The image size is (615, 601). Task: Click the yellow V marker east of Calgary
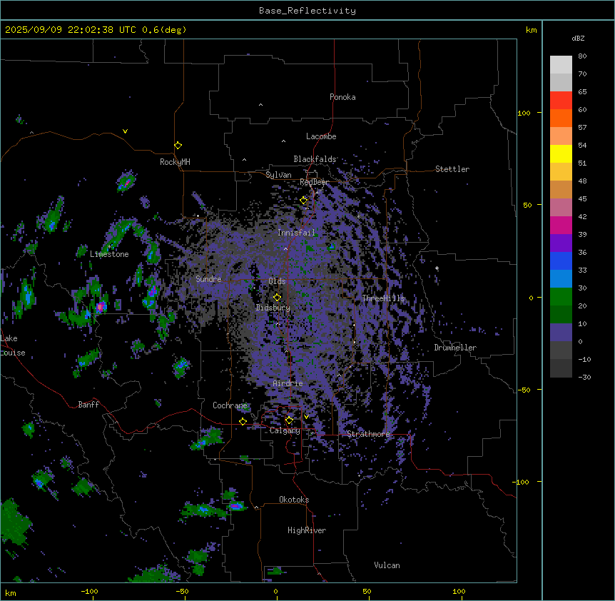pos(306,417)
